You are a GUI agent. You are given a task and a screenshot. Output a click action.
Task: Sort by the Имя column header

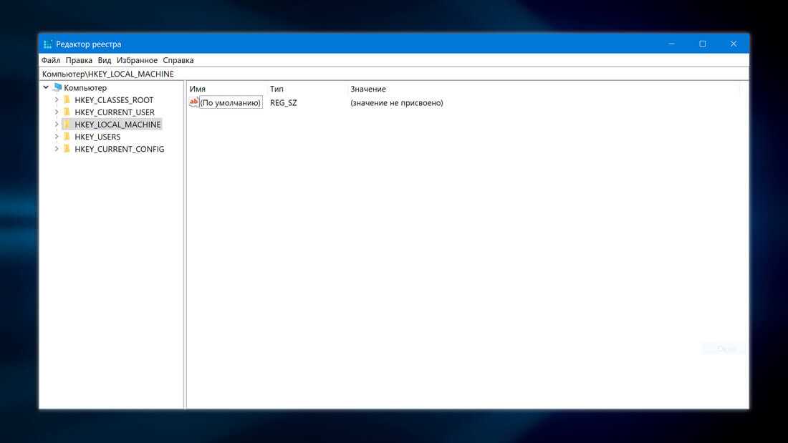coord(198,89)
